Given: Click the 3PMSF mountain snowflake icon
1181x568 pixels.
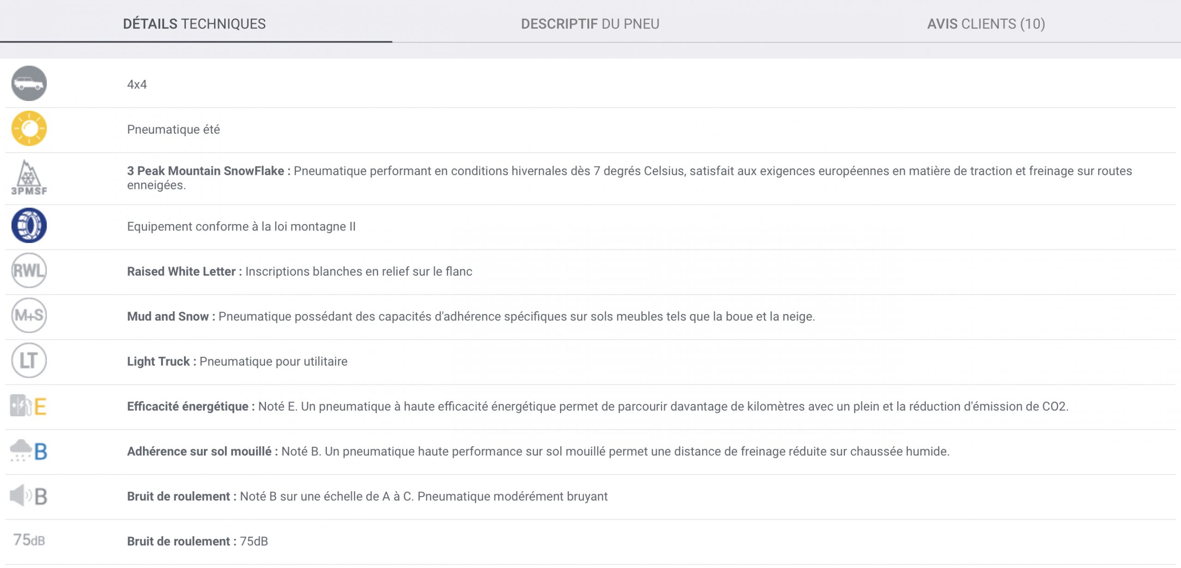Looking at the screenshot, I should click(29, 178).
